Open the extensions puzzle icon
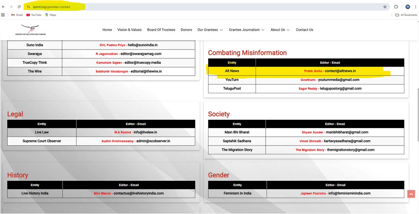 point(396,7)
